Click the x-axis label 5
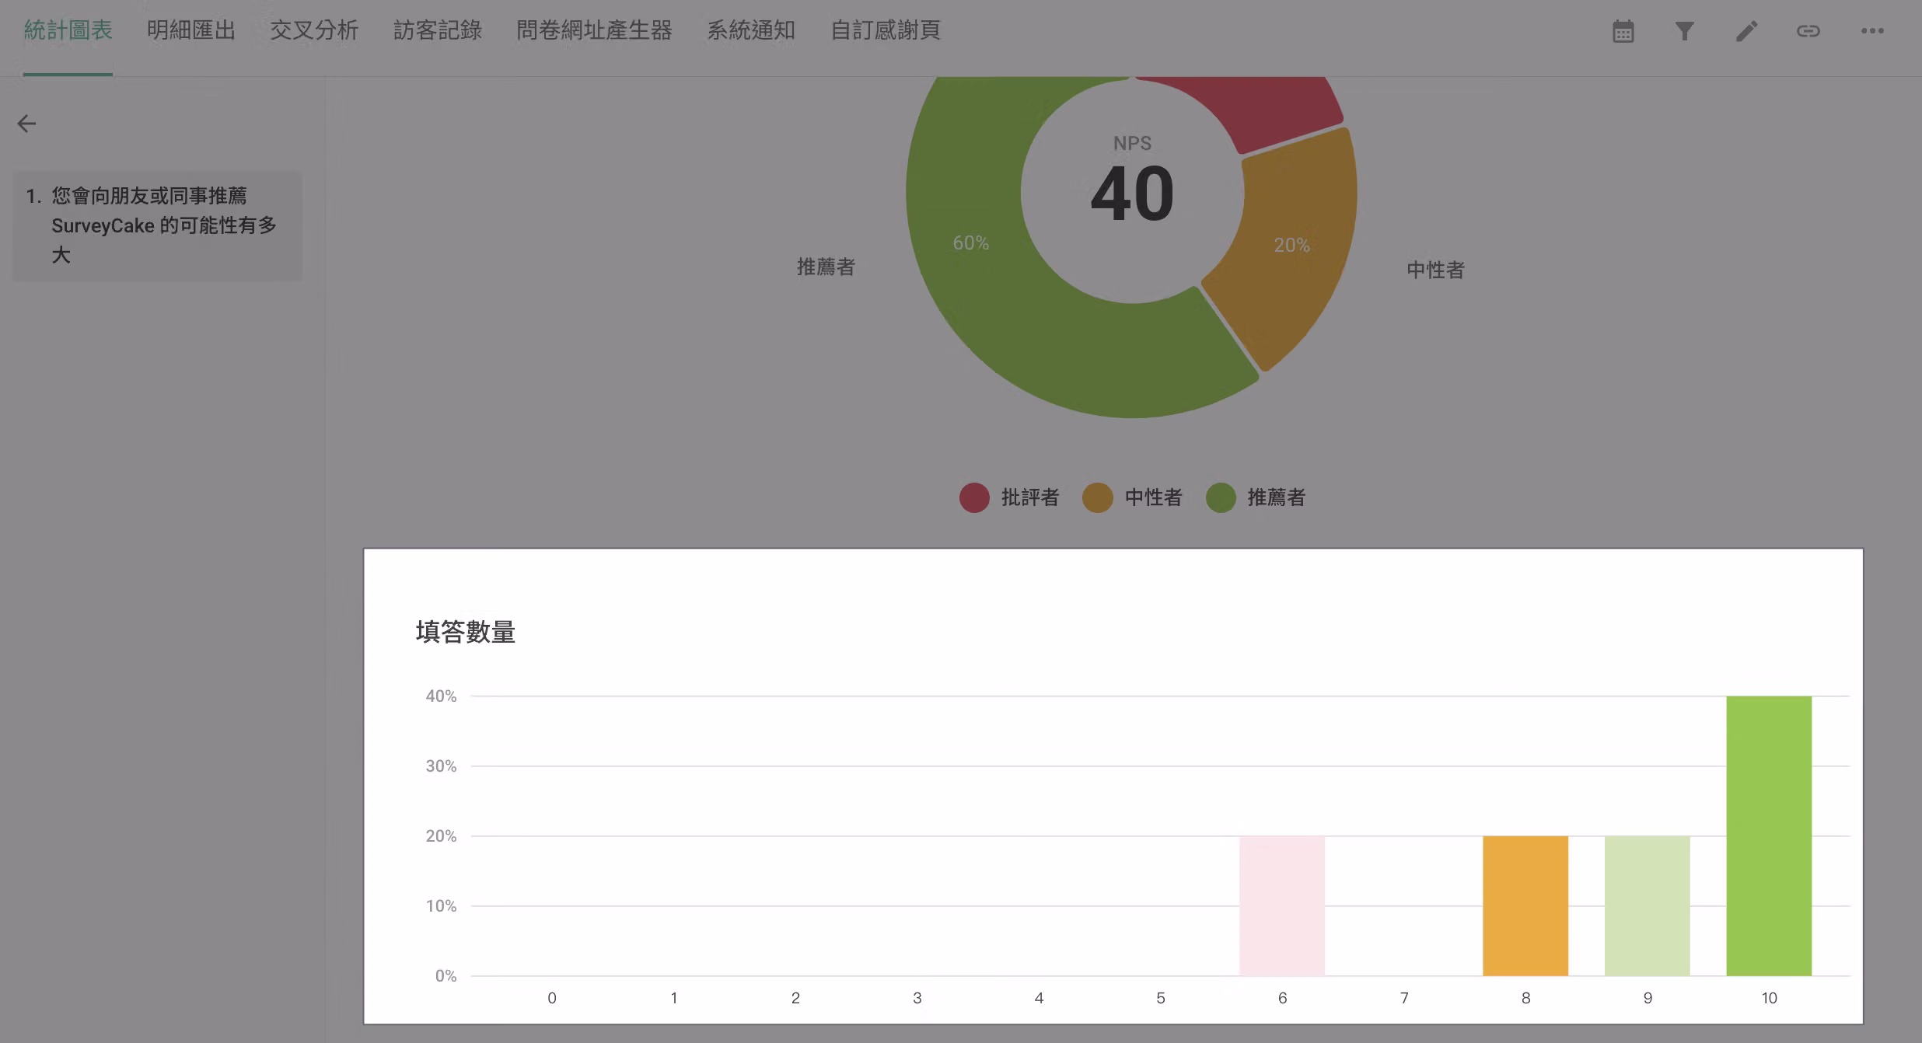Viewport: 1922px width, 1043px height. point(1161,998)
